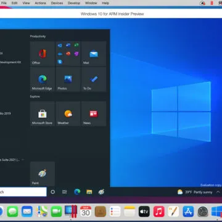This screenshot has width=222, height=222.
Task: Open the Actions menu
Action: click(40, 3)
